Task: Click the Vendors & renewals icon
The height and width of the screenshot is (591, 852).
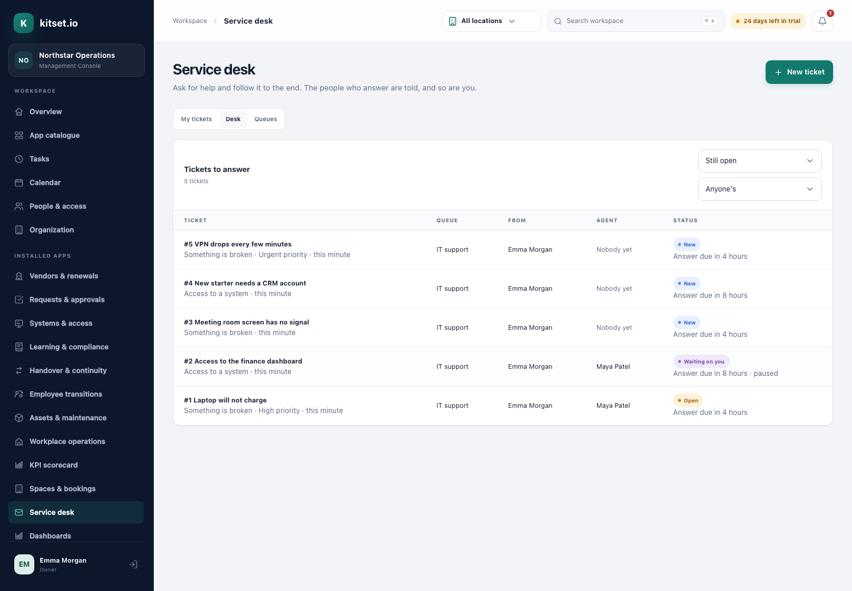Action: pos(19,276)
